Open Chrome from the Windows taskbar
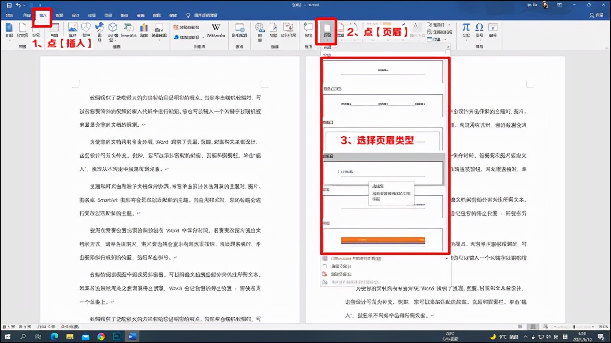 100,336
